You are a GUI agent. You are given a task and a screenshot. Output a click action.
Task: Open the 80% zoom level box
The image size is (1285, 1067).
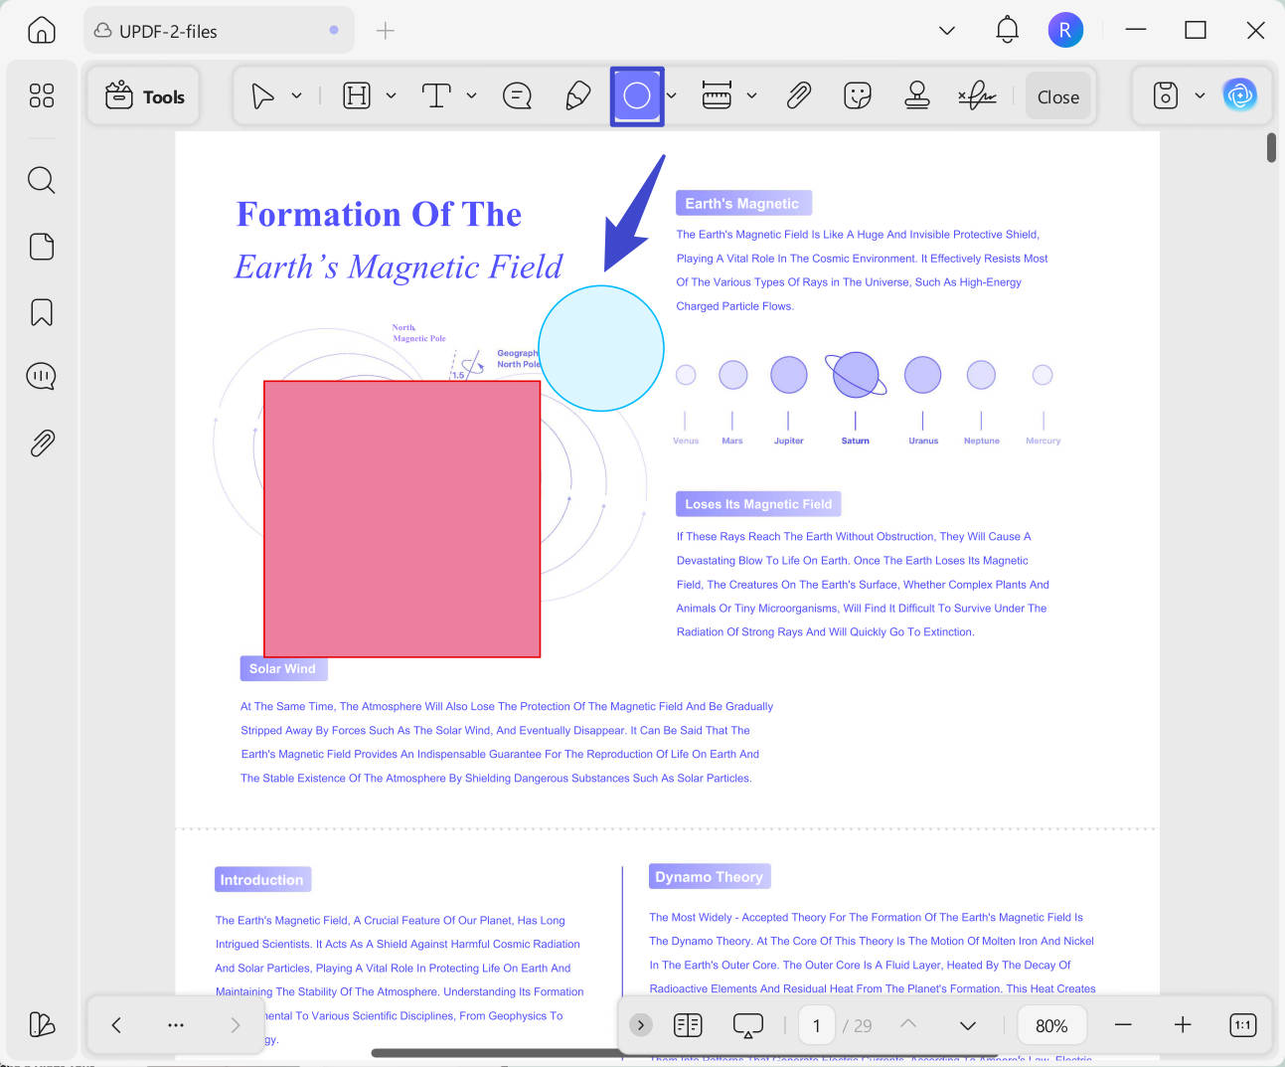pyautogui.click(x=1051, y=1025)
